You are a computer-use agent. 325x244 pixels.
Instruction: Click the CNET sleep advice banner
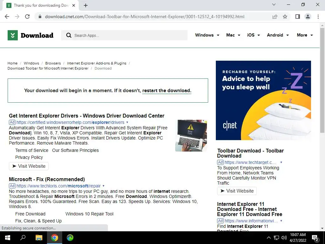point(263,100)
